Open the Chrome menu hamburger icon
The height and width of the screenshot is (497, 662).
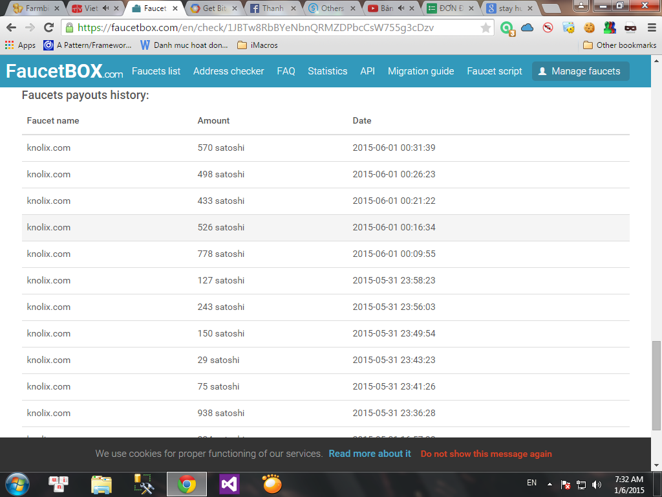pos(652,28)
